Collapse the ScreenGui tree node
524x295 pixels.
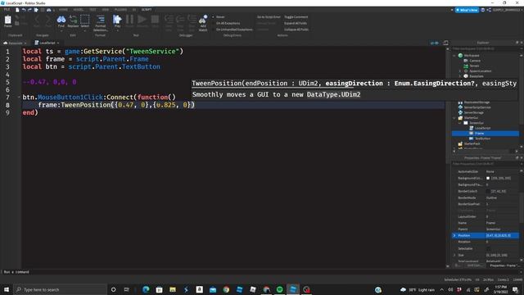click(x=460, y=123)
